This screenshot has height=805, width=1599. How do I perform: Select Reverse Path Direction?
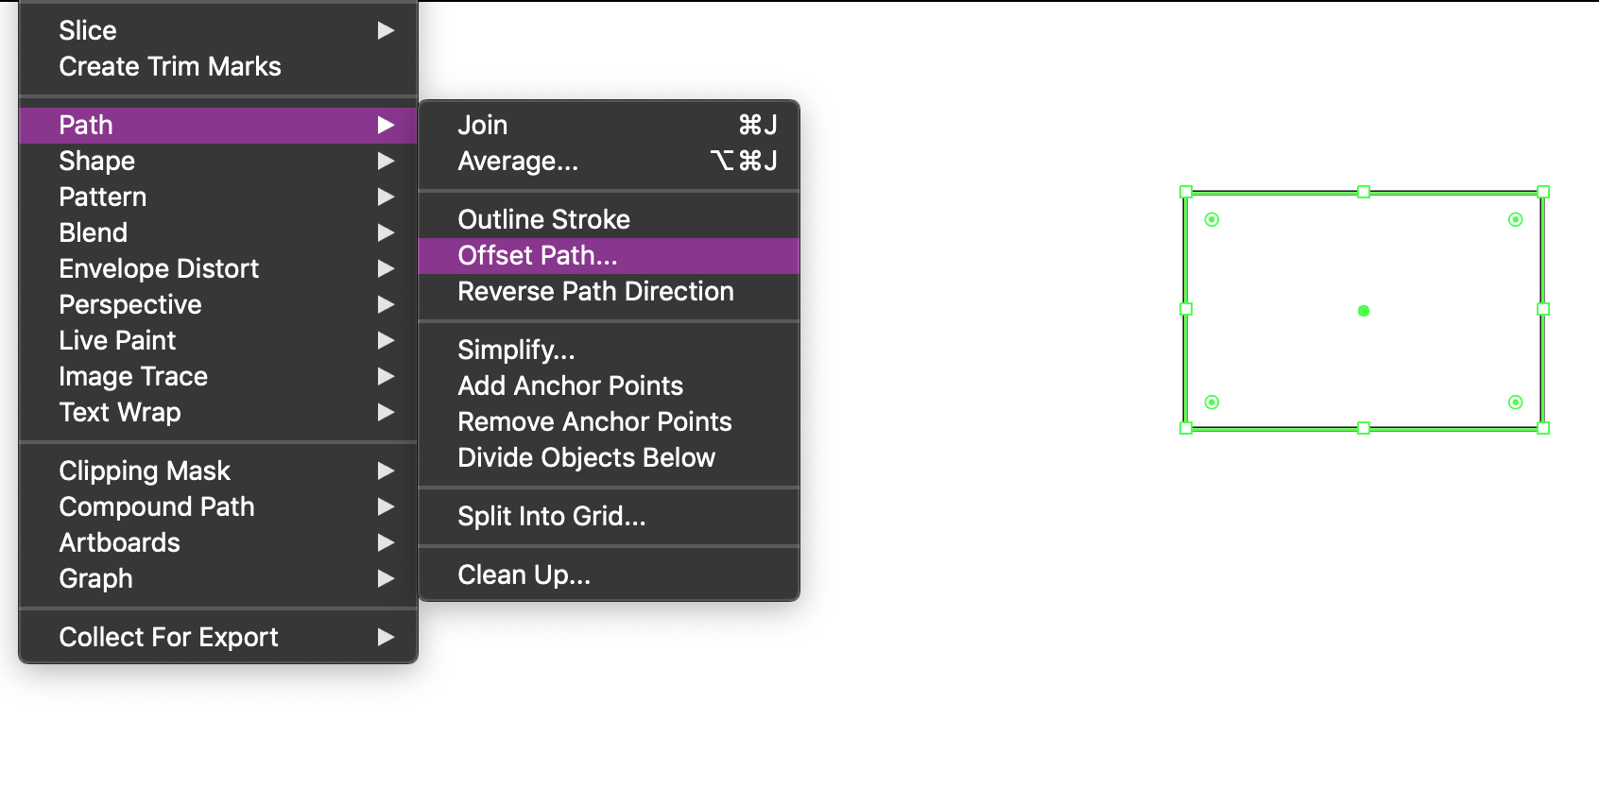click(609, 292)
